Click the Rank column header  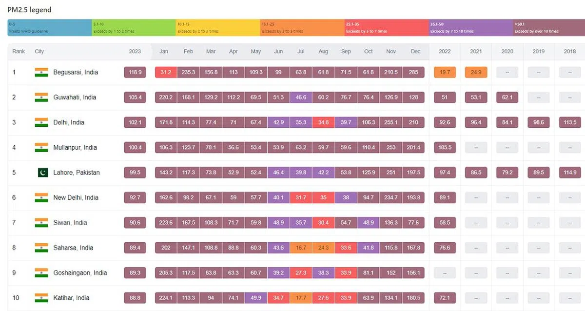19,52
